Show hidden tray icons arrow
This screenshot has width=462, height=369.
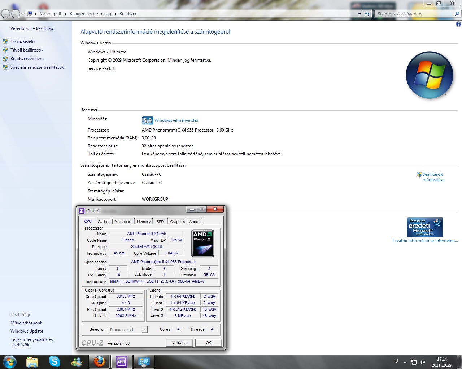[405, 362]
